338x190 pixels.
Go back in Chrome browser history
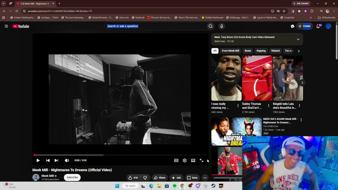4,11
